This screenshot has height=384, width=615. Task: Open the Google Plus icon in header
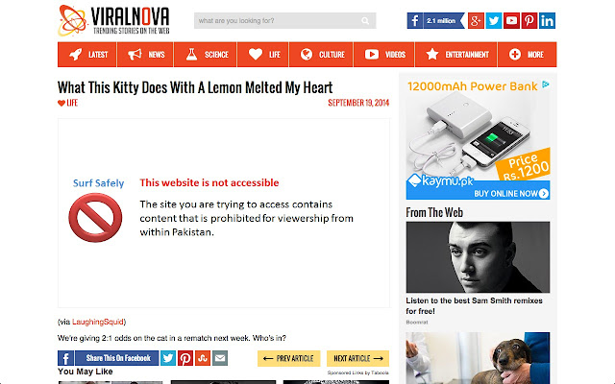point(476,20)
